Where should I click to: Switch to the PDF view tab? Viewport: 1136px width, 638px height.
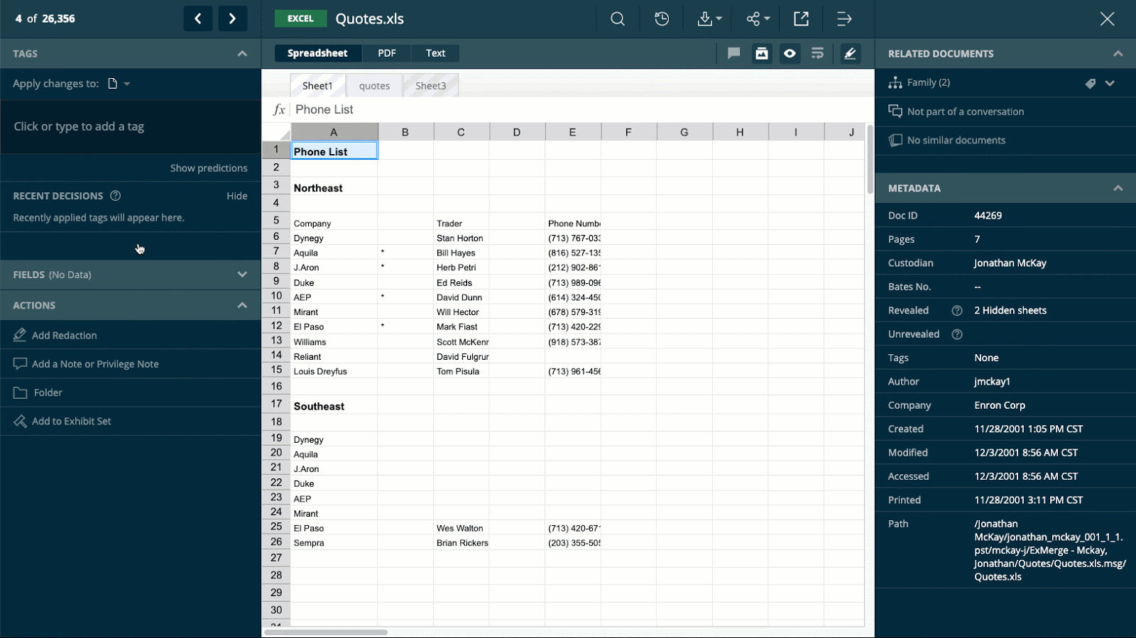point(387,53)
